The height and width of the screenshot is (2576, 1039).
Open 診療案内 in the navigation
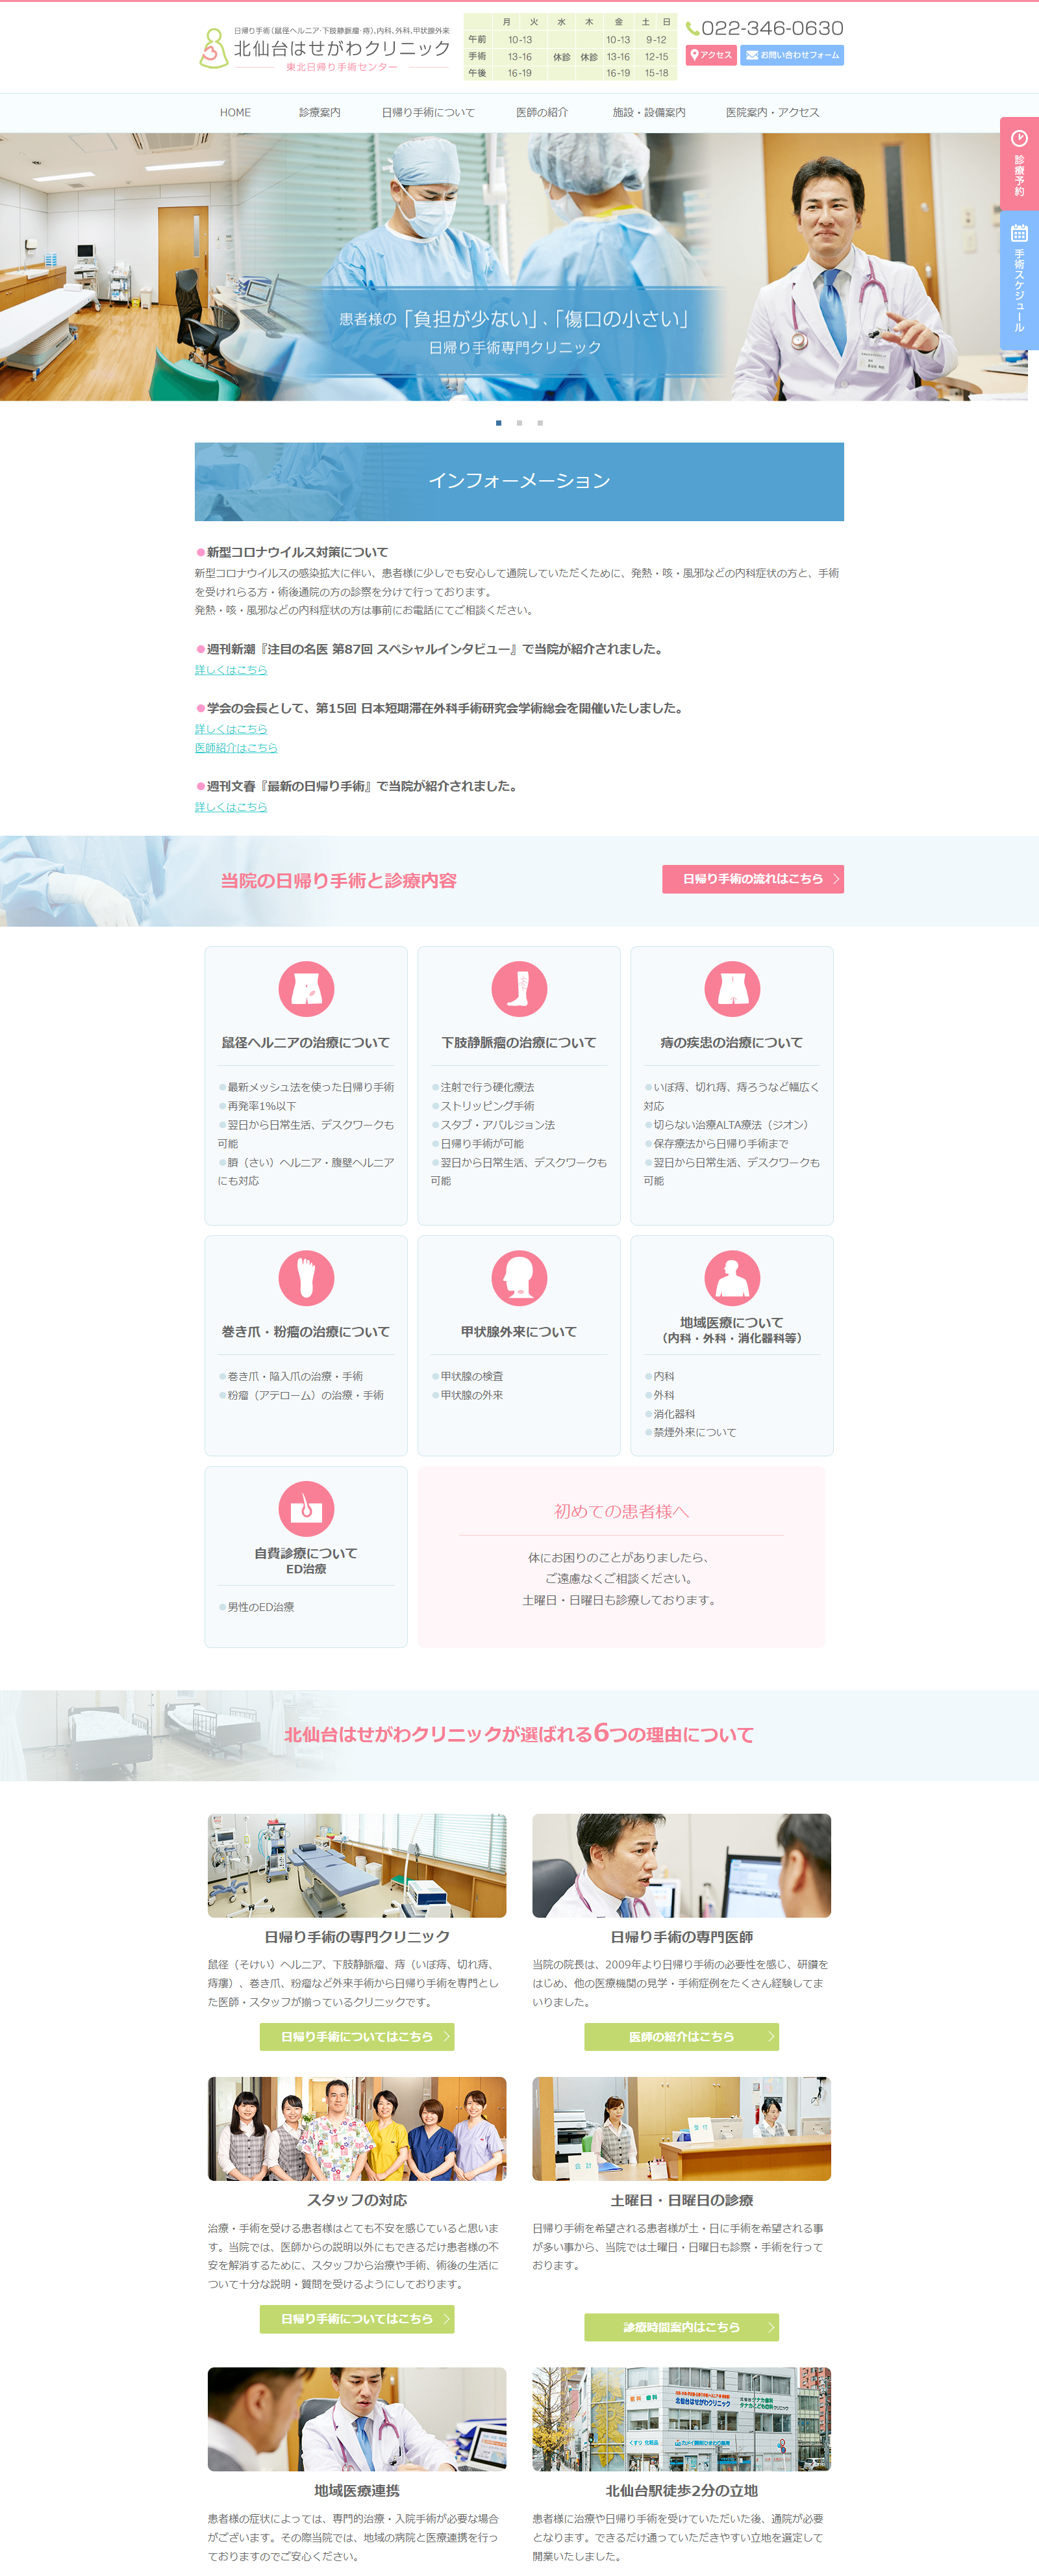pyautogui.click(x=319, y=113)
